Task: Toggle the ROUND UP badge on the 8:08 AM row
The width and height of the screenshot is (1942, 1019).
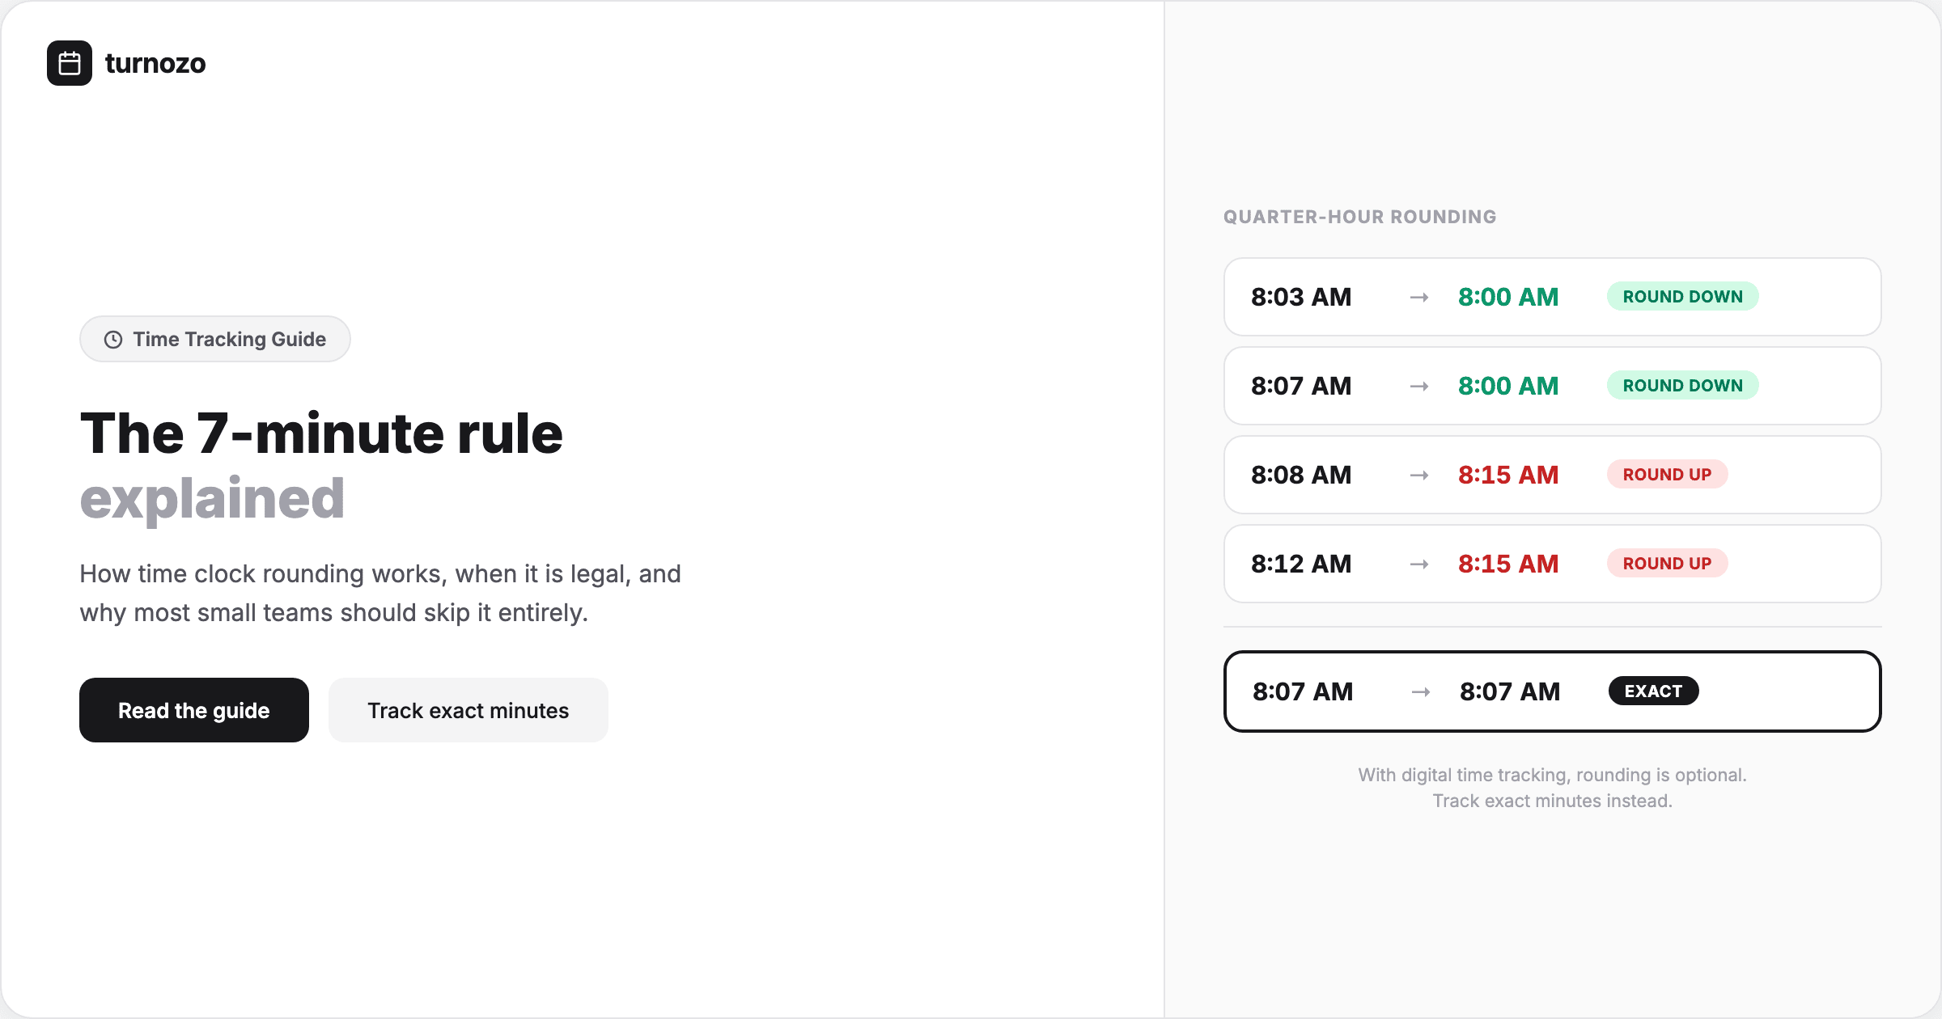Action: [1667, 474]
